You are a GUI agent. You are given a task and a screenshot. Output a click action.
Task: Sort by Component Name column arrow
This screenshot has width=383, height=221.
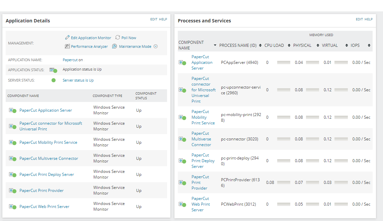tap(215, 45)
